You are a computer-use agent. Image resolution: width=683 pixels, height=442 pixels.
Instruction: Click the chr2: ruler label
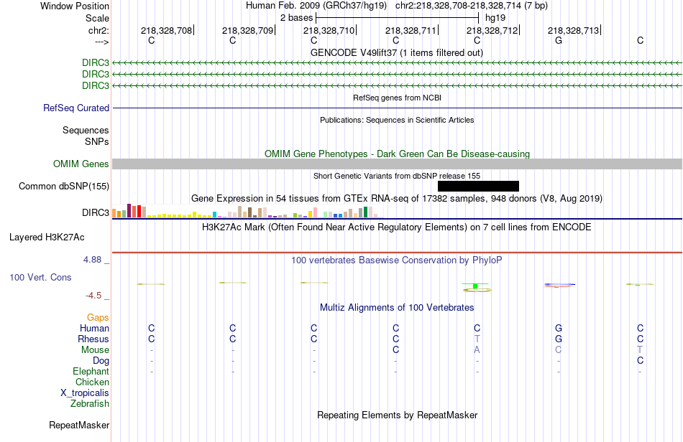(x=98, y=30)
